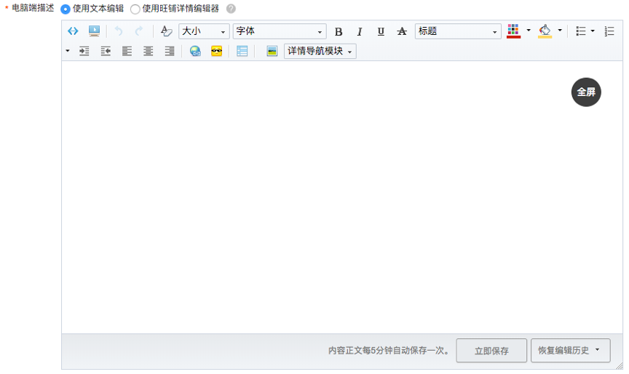The width and height of the screenshot is (629, 374).
Task: Insert a hyperlink with globe icon
Action: pos(195,51)
